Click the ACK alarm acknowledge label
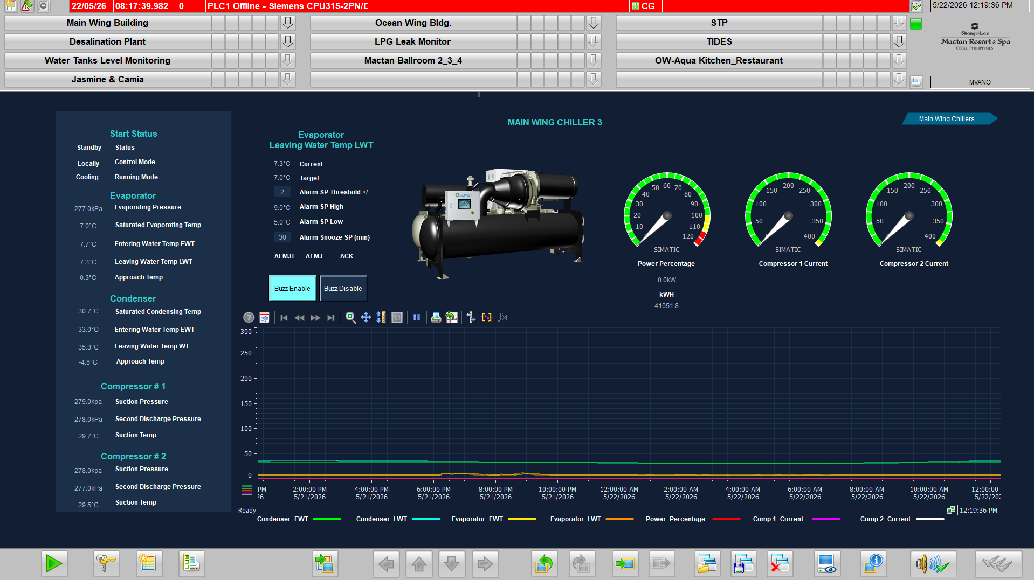 pos(347,256)
